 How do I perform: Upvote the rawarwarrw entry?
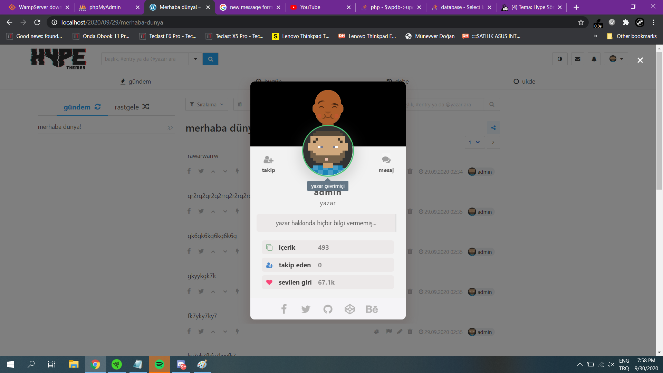[213, 171]
